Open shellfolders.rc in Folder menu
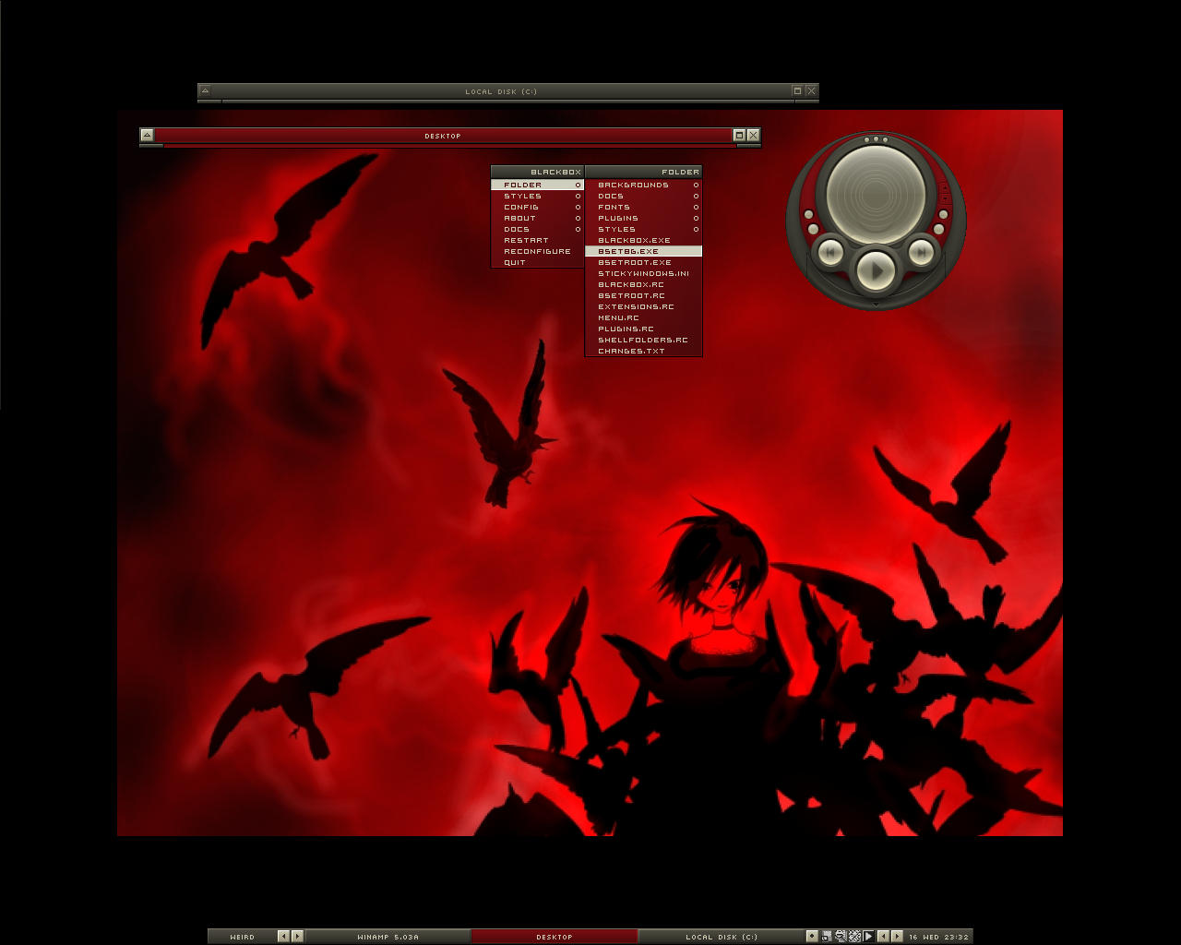This screenshot has height=945, width=1181. [643, 340]
